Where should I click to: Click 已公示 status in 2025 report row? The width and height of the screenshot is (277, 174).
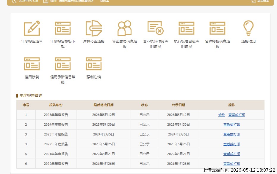coord(145,115)
